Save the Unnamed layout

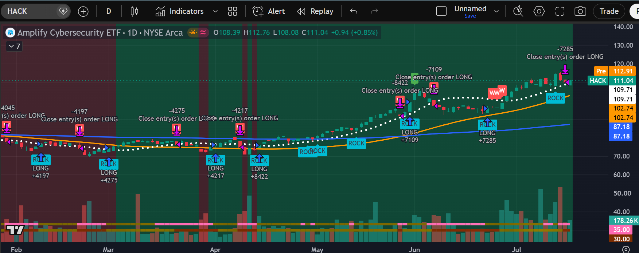click(470, 16)
